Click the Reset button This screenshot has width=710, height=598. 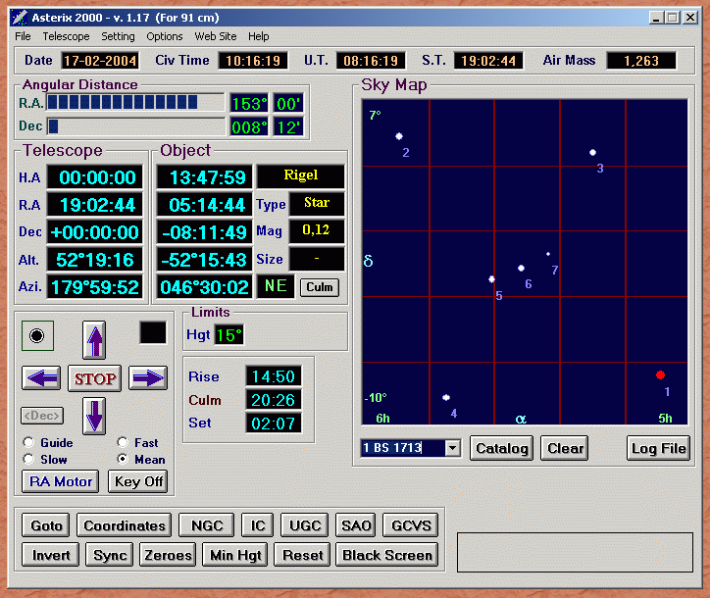tap(302, 555)
